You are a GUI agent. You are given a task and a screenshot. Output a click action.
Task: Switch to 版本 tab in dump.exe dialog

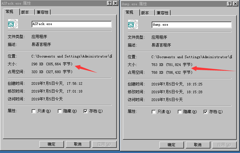tap(147, 13)
